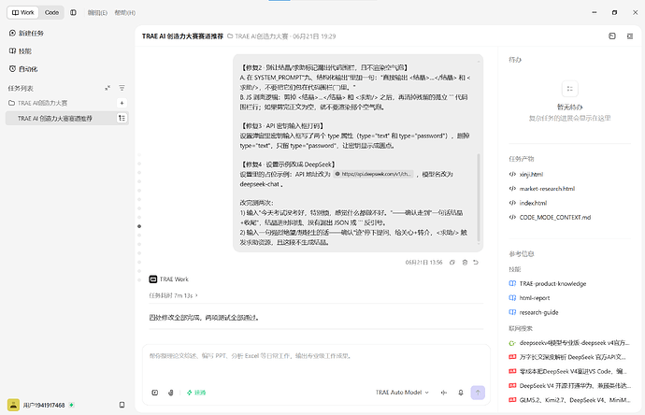Open the 自动化 automation page

tap(23, 69)
